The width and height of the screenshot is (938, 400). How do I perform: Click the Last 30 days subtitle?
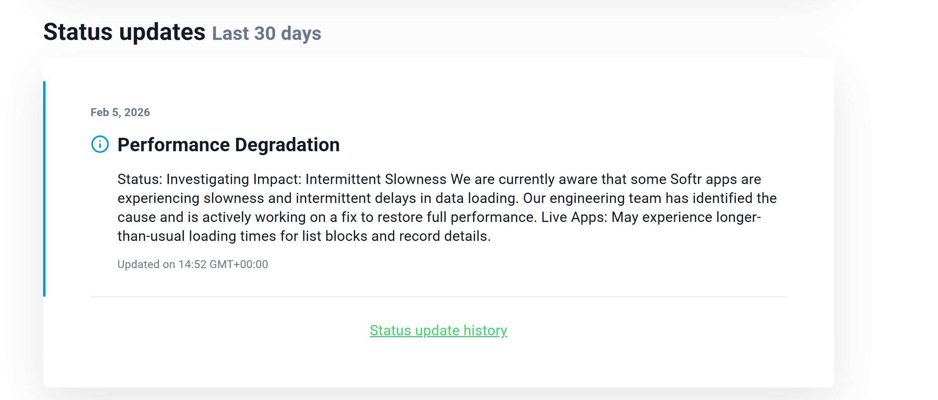(x=267, y=34)
